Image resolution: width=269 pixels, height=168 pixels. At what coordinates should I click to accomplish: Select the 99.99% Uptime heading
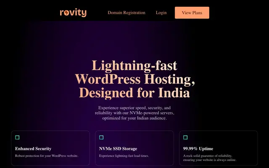click(198, 149)
